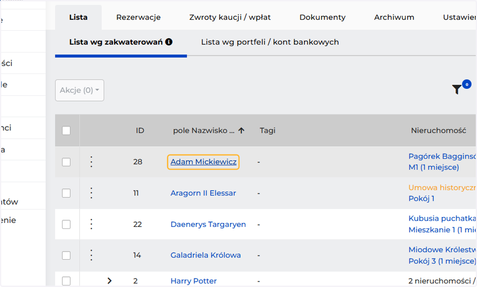This screenshot has width=477, height=287.
Task: Open the Dokumenty tab
Action: click(322, 18)
